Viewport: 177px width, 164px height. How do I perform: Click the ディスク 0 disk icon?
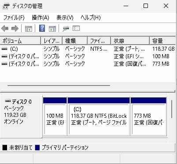pos(8,101)
